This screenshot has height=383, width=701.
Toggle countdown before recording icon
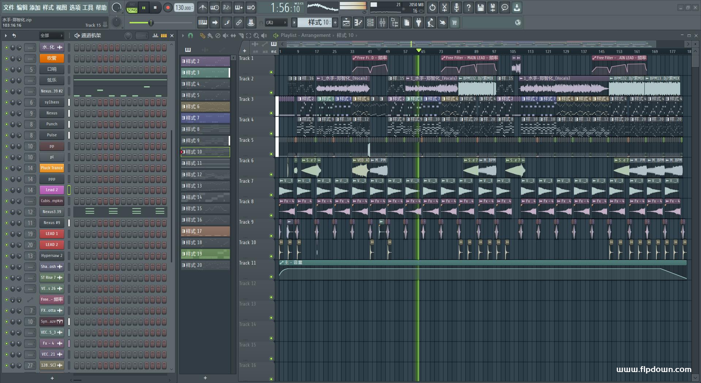(227, 7)
